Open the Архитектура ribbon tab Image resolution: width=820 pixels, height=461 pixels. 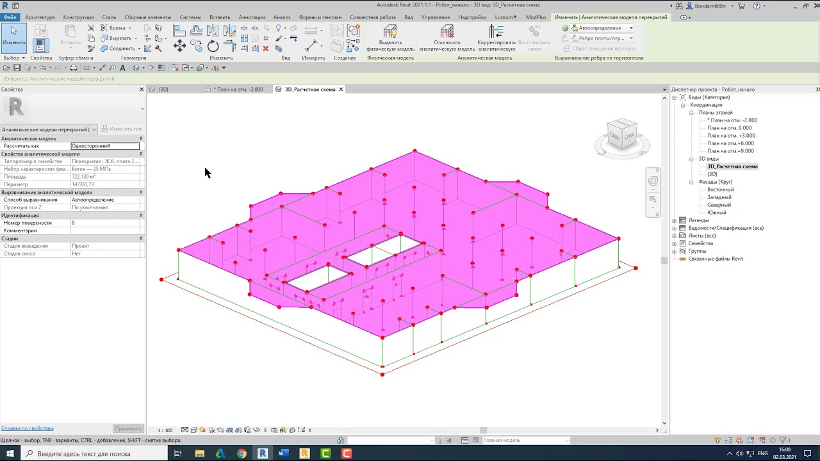point(40,17)
